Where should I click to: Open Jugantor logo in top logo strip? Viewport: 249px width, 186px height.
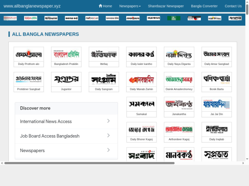[x=235, y=18]
